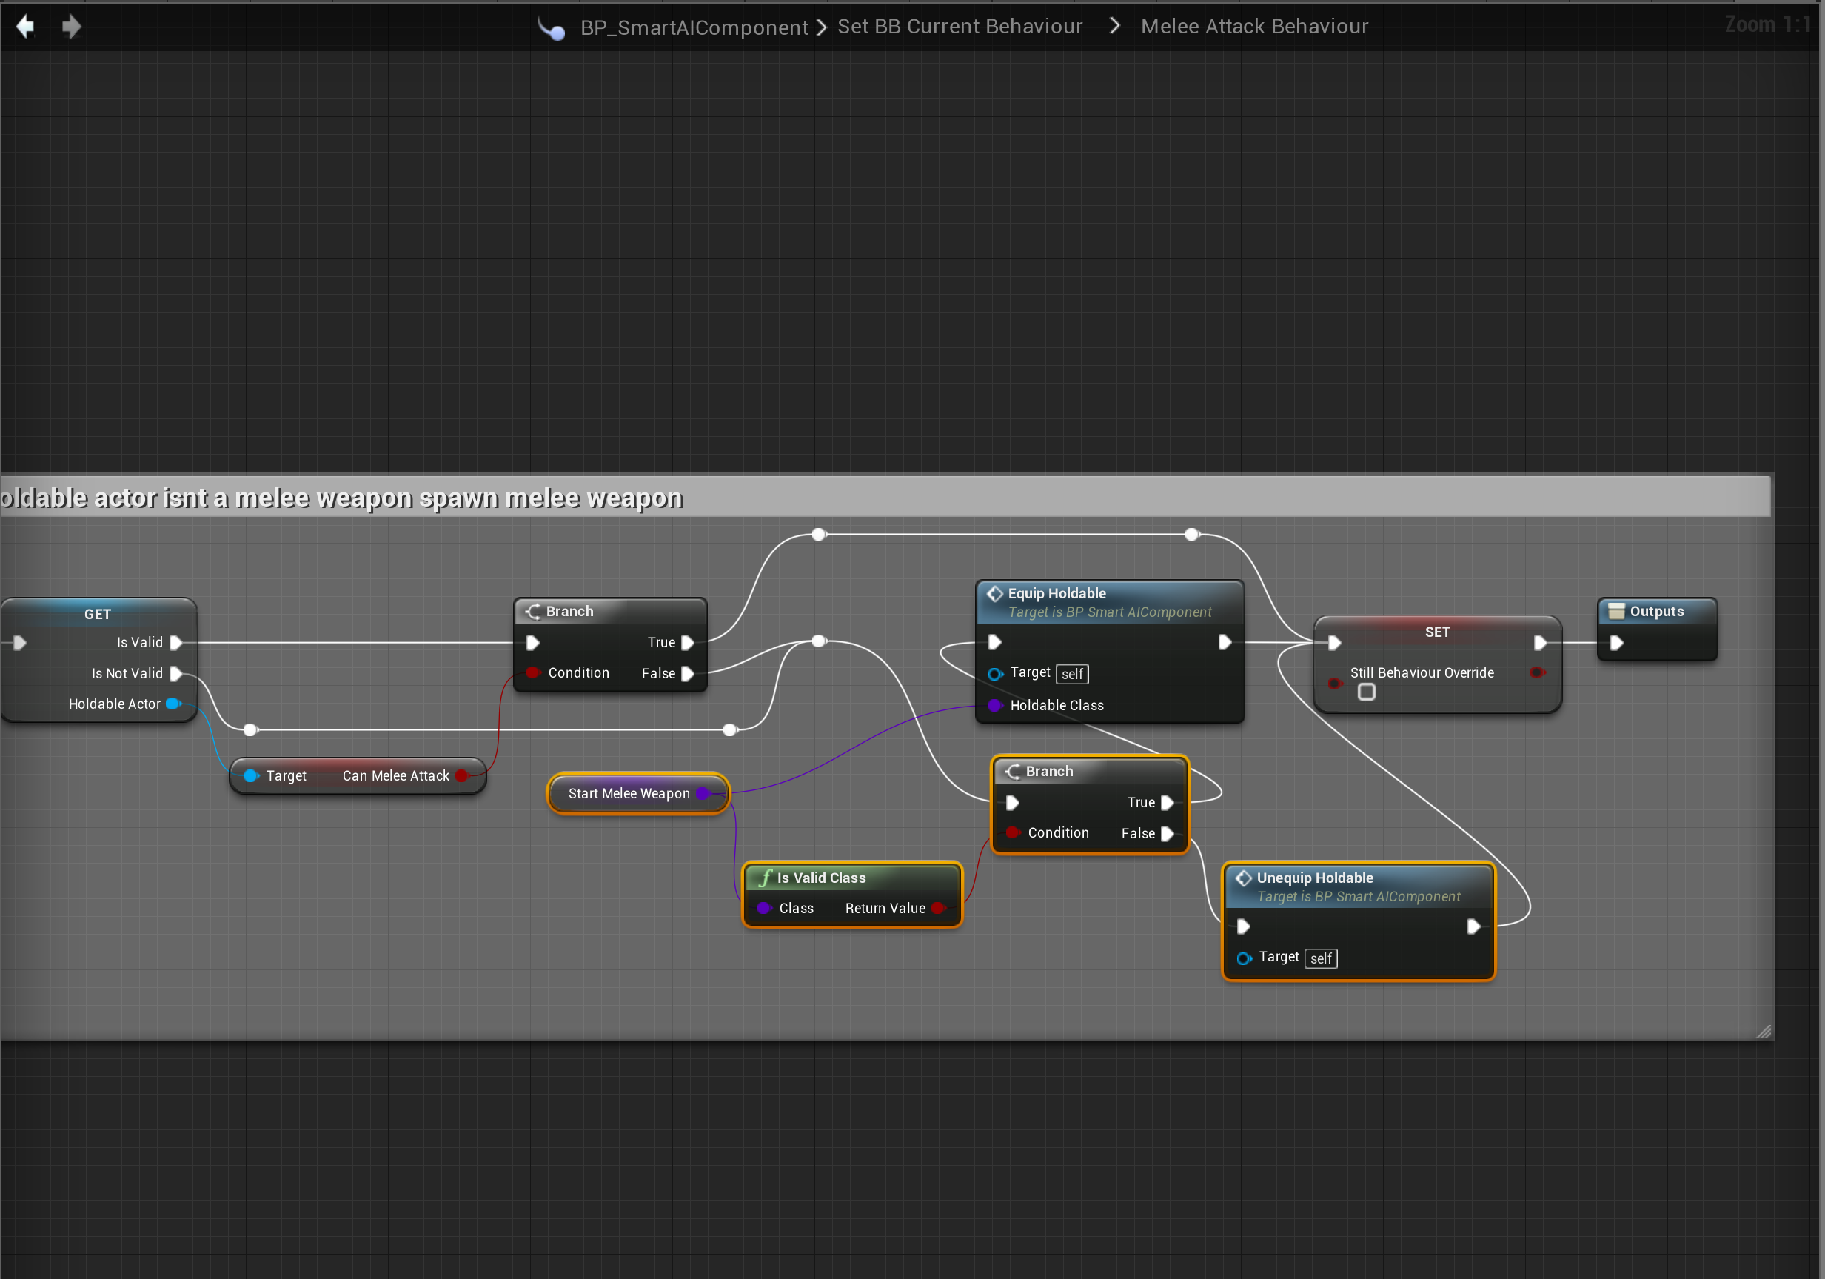Viewport: 1825px width, 1279px height.
Task: Open the Set BB Current Behaviour breadcrumb
Action: [960, 26]
